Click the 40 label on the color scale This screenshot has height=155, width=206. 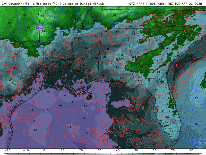pos(118,150)
